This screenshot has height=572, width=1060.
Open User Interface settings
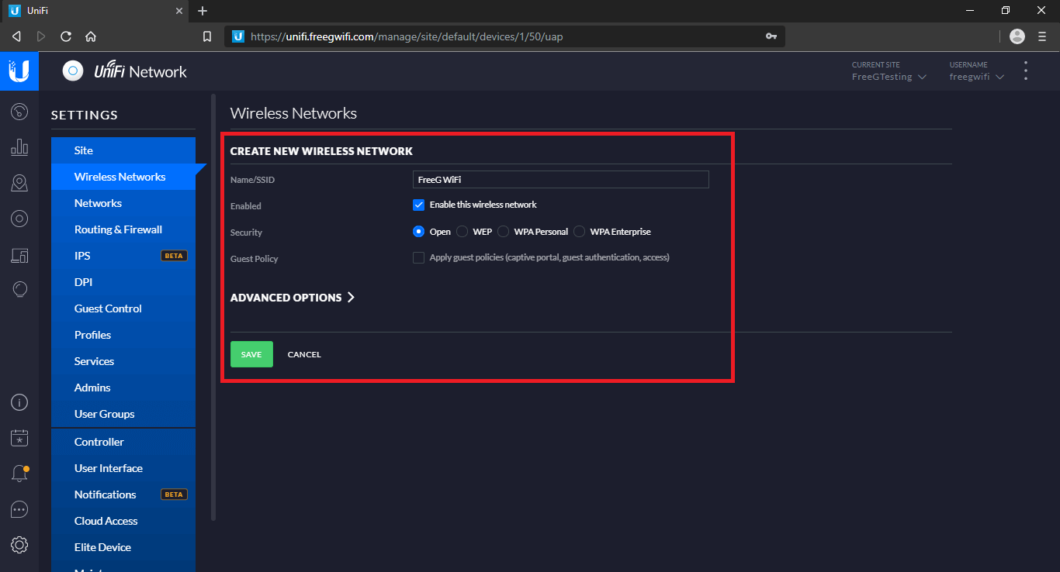123,468
